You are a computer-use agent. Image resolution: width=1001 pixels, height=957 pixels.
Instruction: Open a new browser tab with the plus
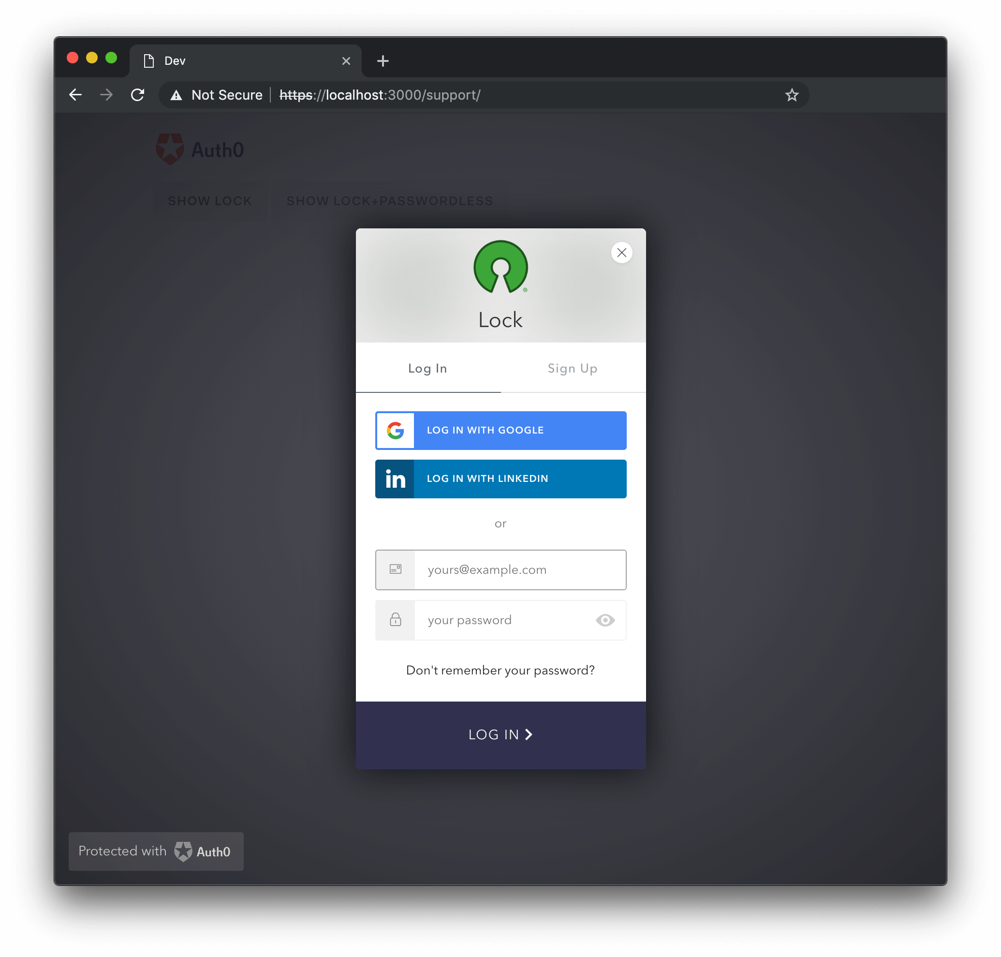coord(383,60)
